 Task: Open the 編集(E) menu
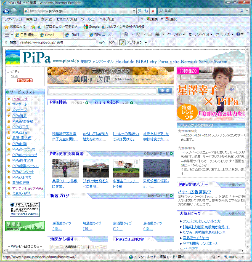(x=31, y=19)
